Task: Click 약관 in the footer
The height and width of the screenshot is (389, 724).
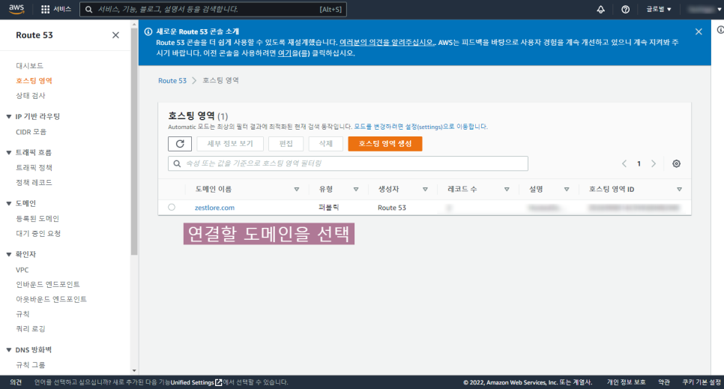Action: point(664,382)
